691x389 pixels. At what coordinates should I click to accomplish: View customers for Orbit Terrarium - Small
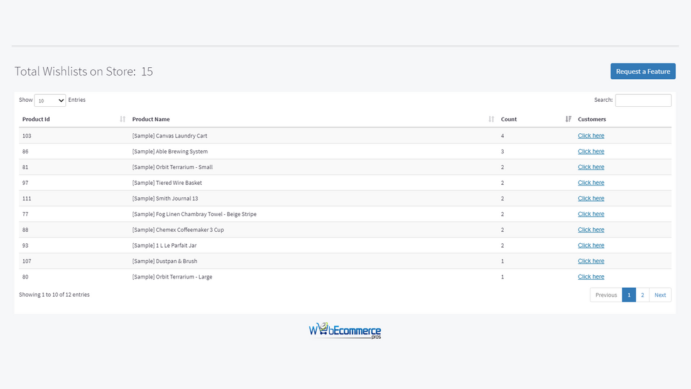point(591,167)
